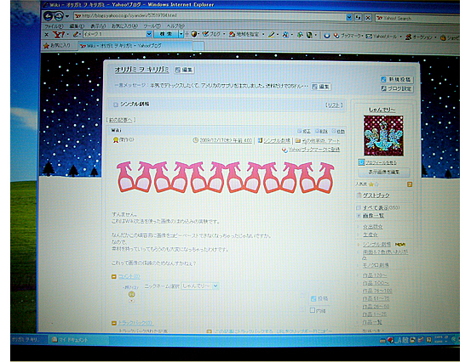The height and width of the screenshot is (362, 471).
Task: Toggle the 内緒 checkbox
Action: coord(313,310)
